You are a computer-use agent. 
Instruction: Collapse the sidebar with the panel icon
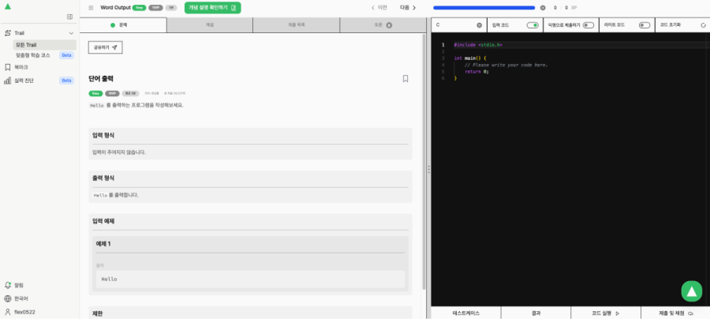[69, 17]
